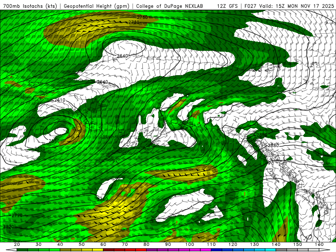Image resolution: width=336 pixels, height=252 pixels.
Task: Click the 40 kts color scale label
Action: coord(60,244)
